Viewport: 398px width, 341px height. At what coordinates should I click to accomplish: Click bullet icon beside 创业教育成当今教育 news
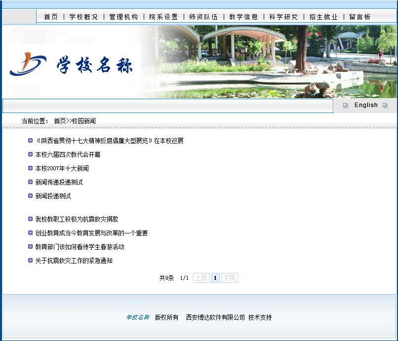(30, 232)
